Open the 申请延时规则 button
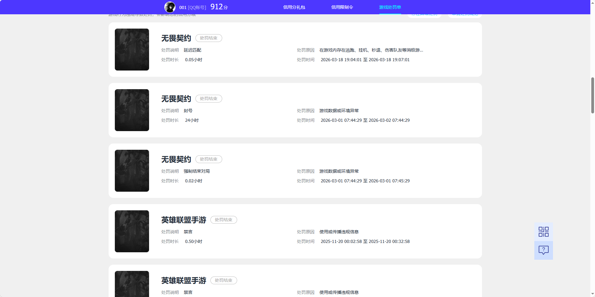Viewport: 595px width, 297px height. click(x=464, y=14)
